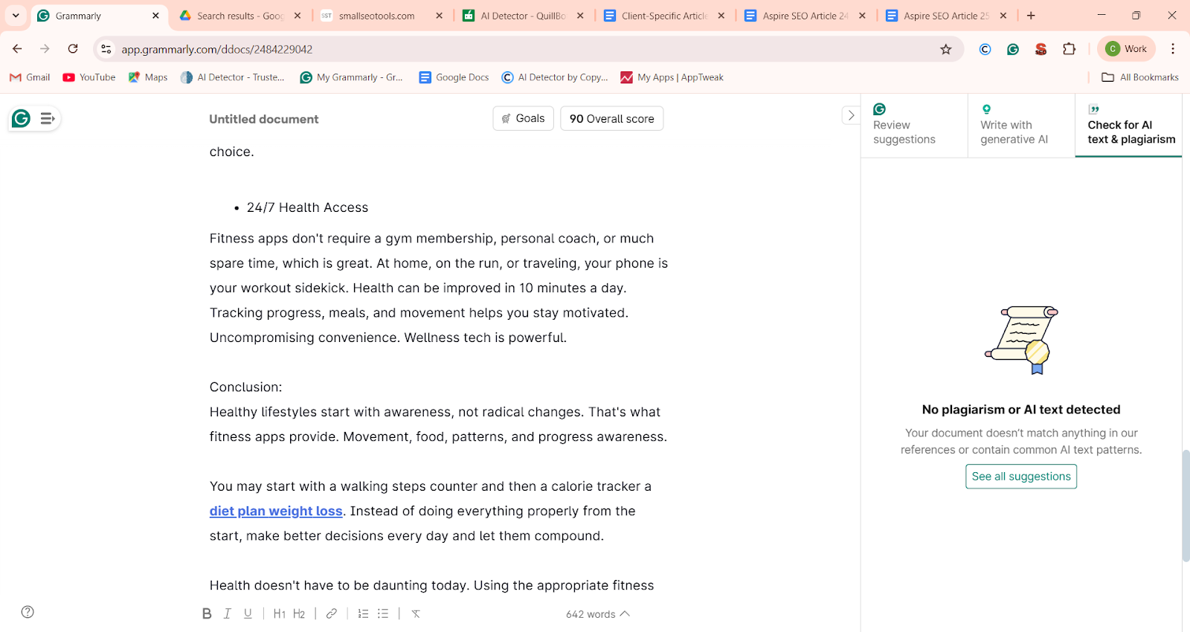1190x632 pixels.
Task: Toggle underline formatting
Action: pos(248,613)
